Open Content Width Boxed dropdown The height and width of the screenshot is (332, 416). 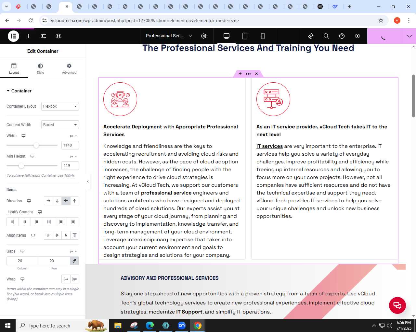point(60,125)
